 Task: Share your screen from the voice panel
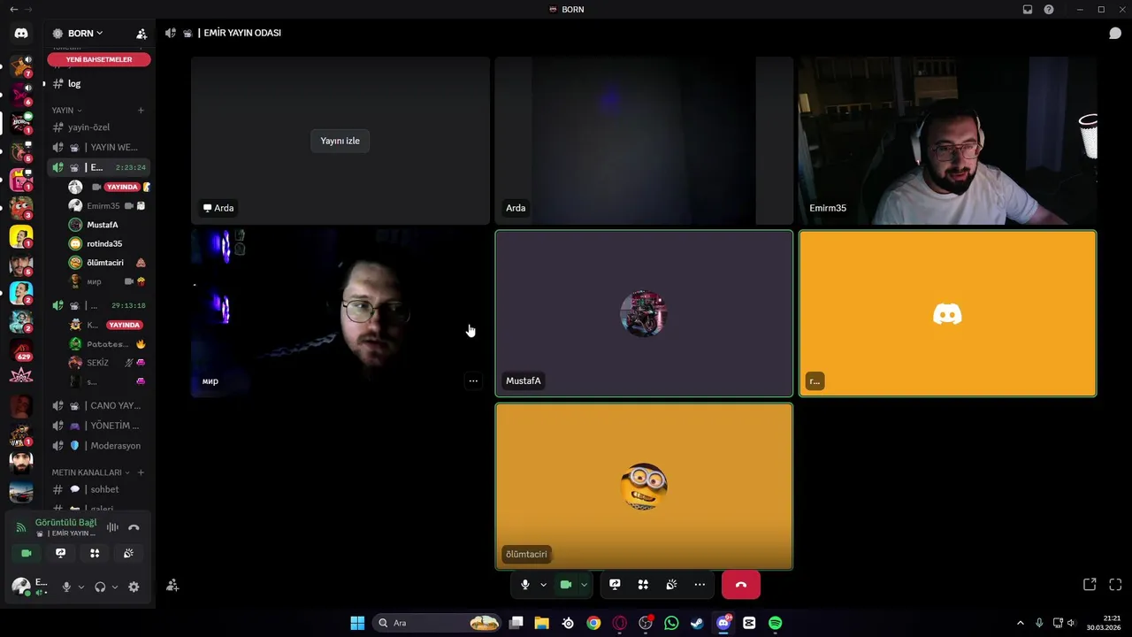point(60,553)
